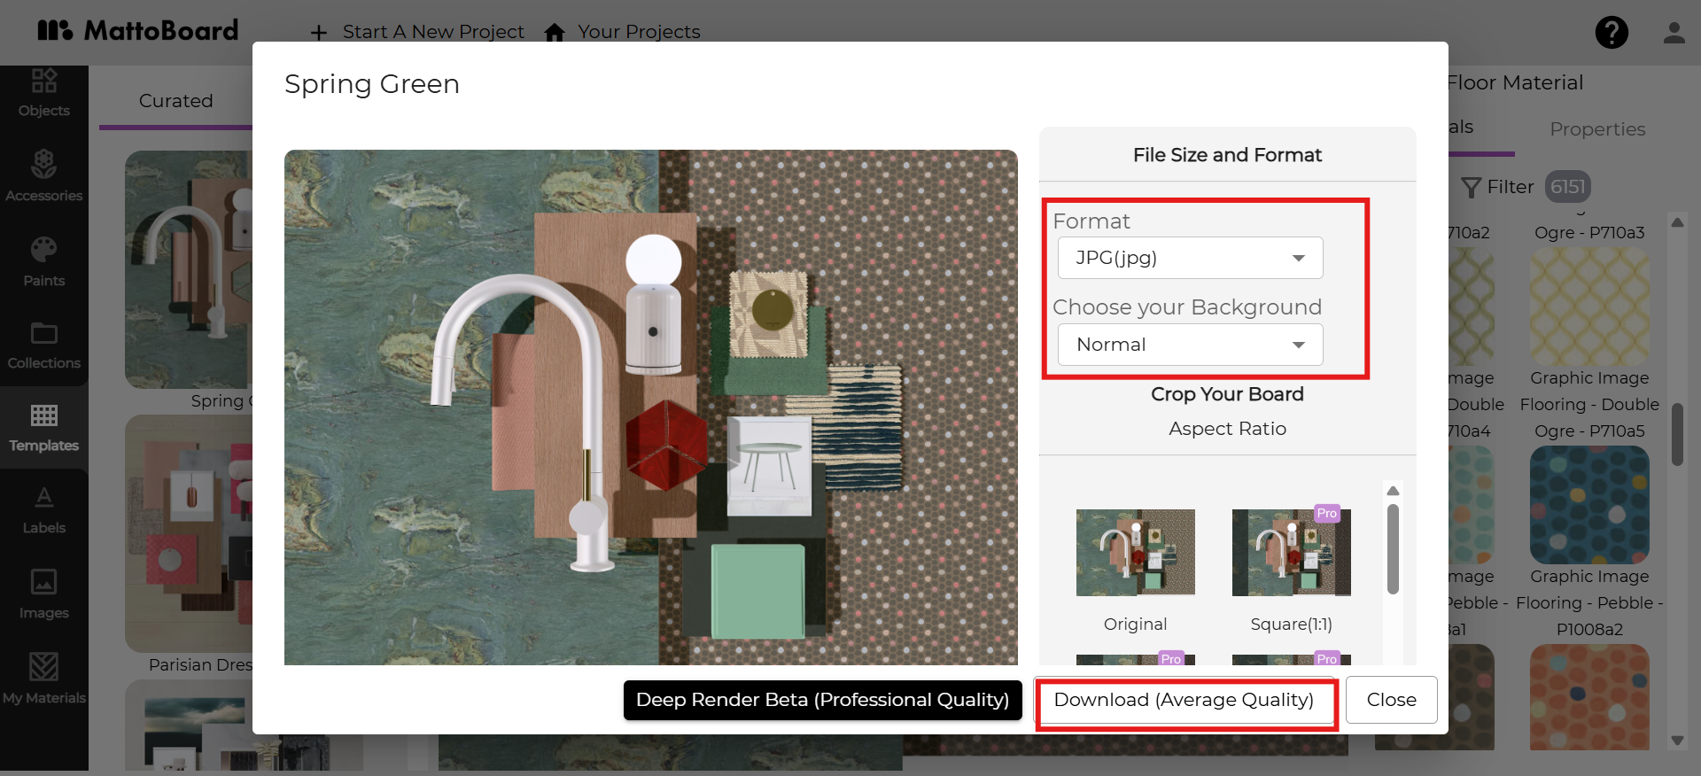
Task: Click Download (Average Quality) button
Action: [x=1184, y=700]
